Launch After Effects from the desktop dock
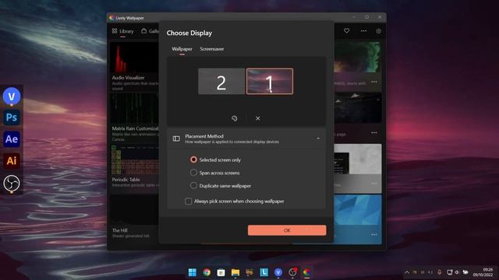The width and height of the screenshot is (499, 280). 12,139
